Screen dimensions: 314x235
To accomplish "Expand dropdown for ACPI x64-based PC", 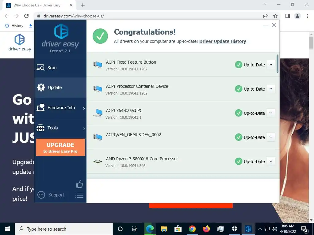I will pyautogui.click(x=271, y=113).
